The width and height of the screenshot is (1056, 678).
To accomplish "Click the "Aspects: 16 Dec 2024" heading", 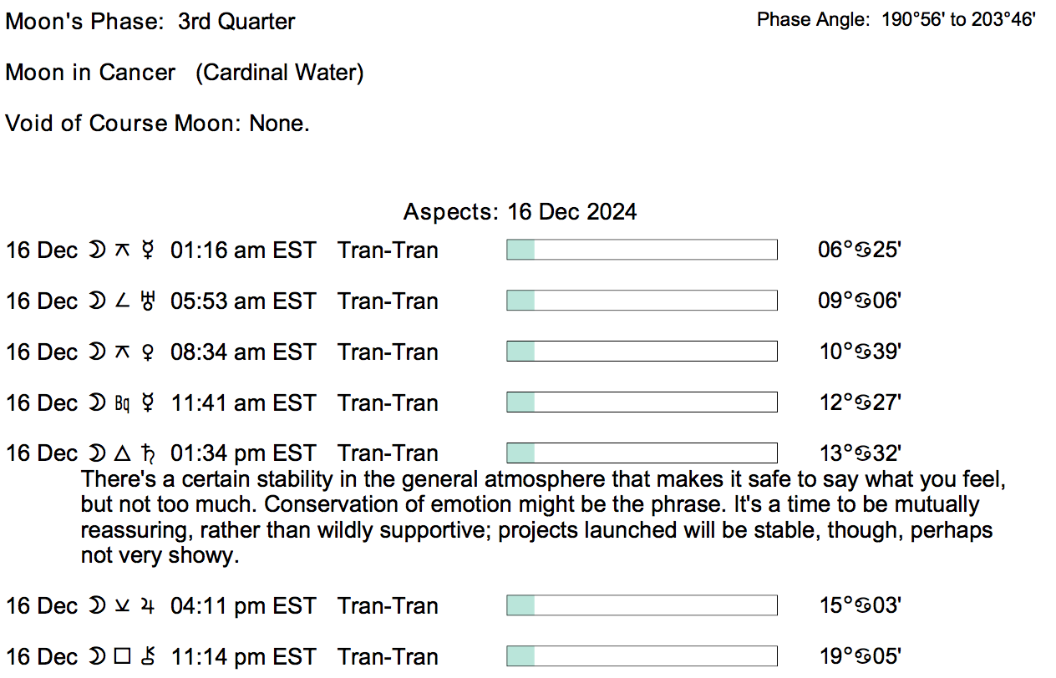I will (520, 212).
